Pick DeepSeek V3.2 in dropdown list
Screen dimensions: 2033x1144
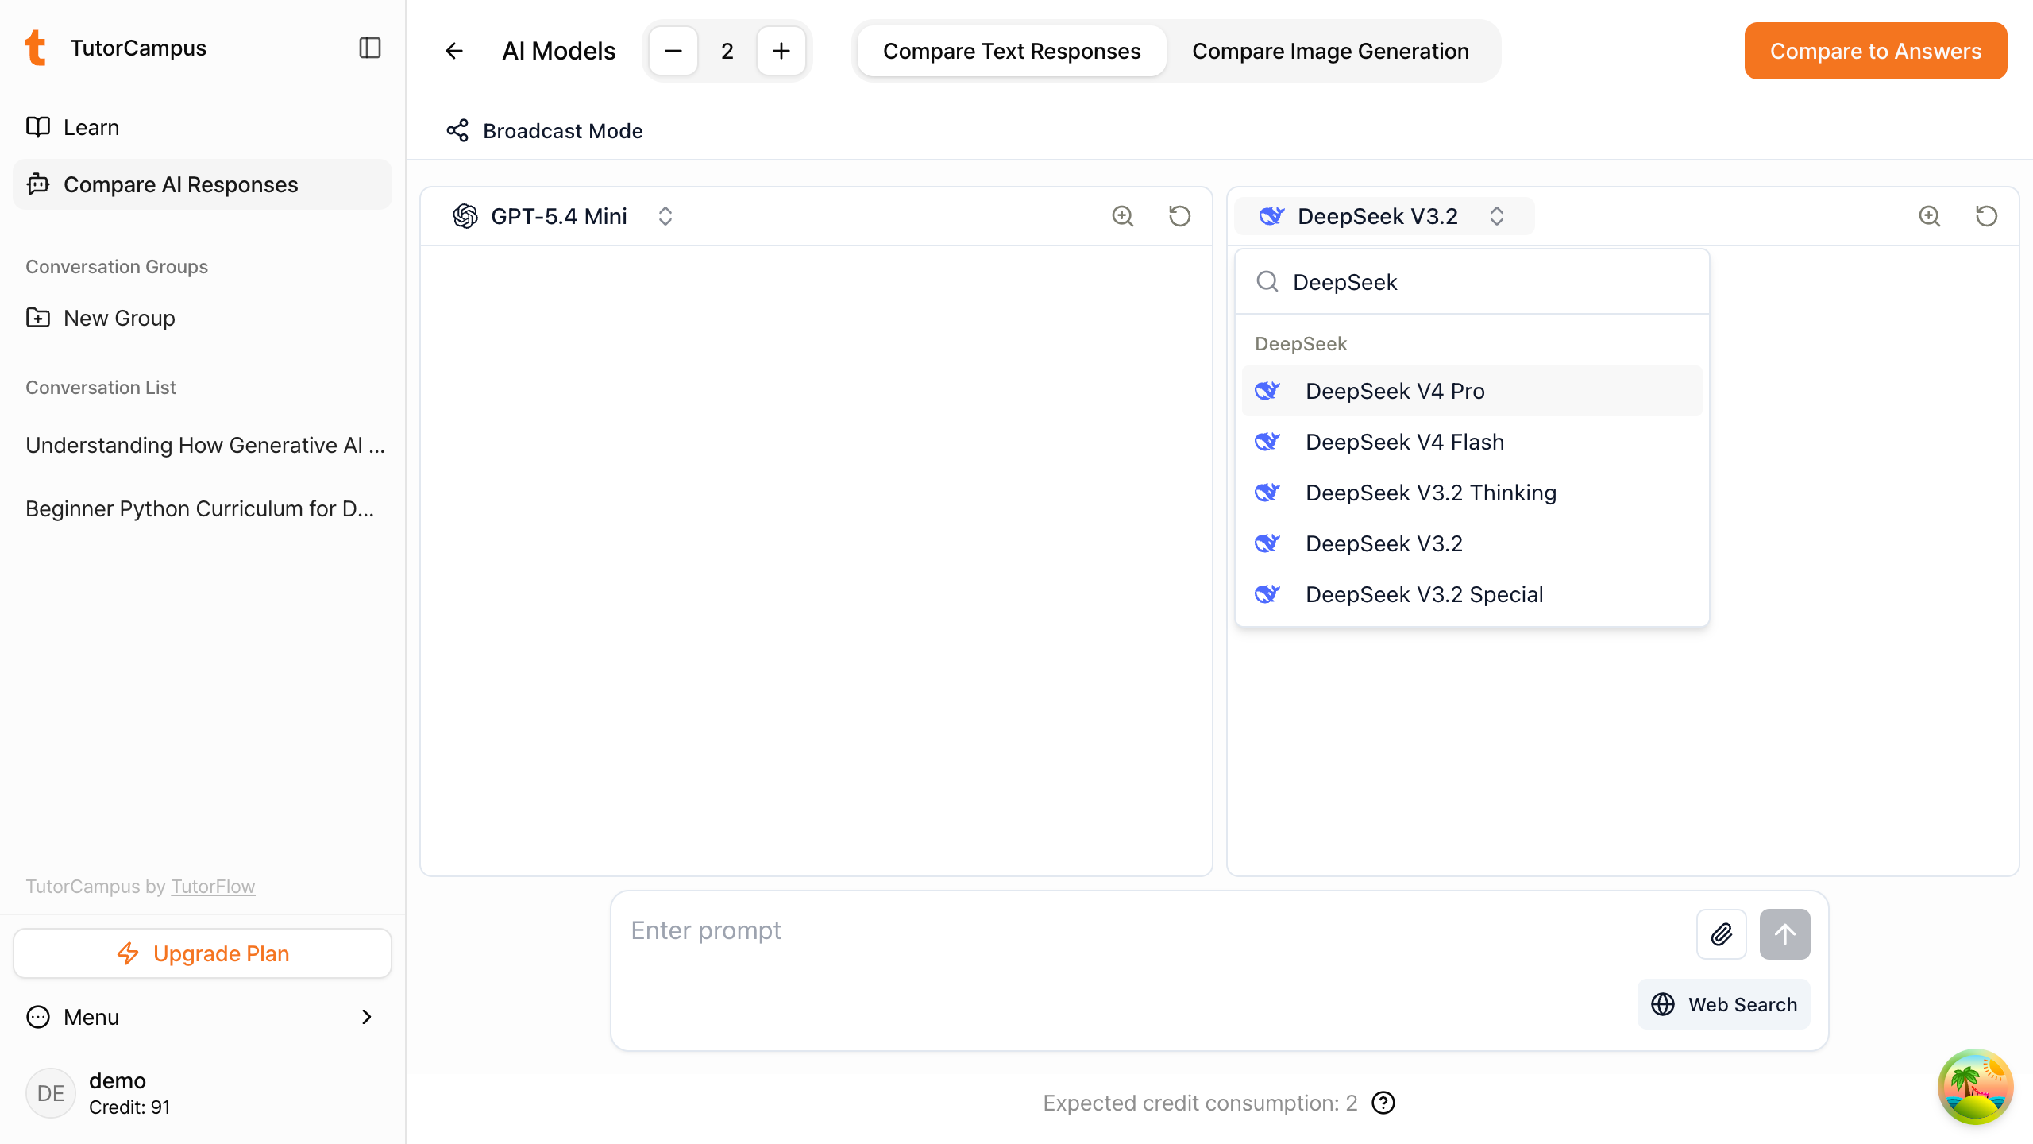[x=1472, y=543]
